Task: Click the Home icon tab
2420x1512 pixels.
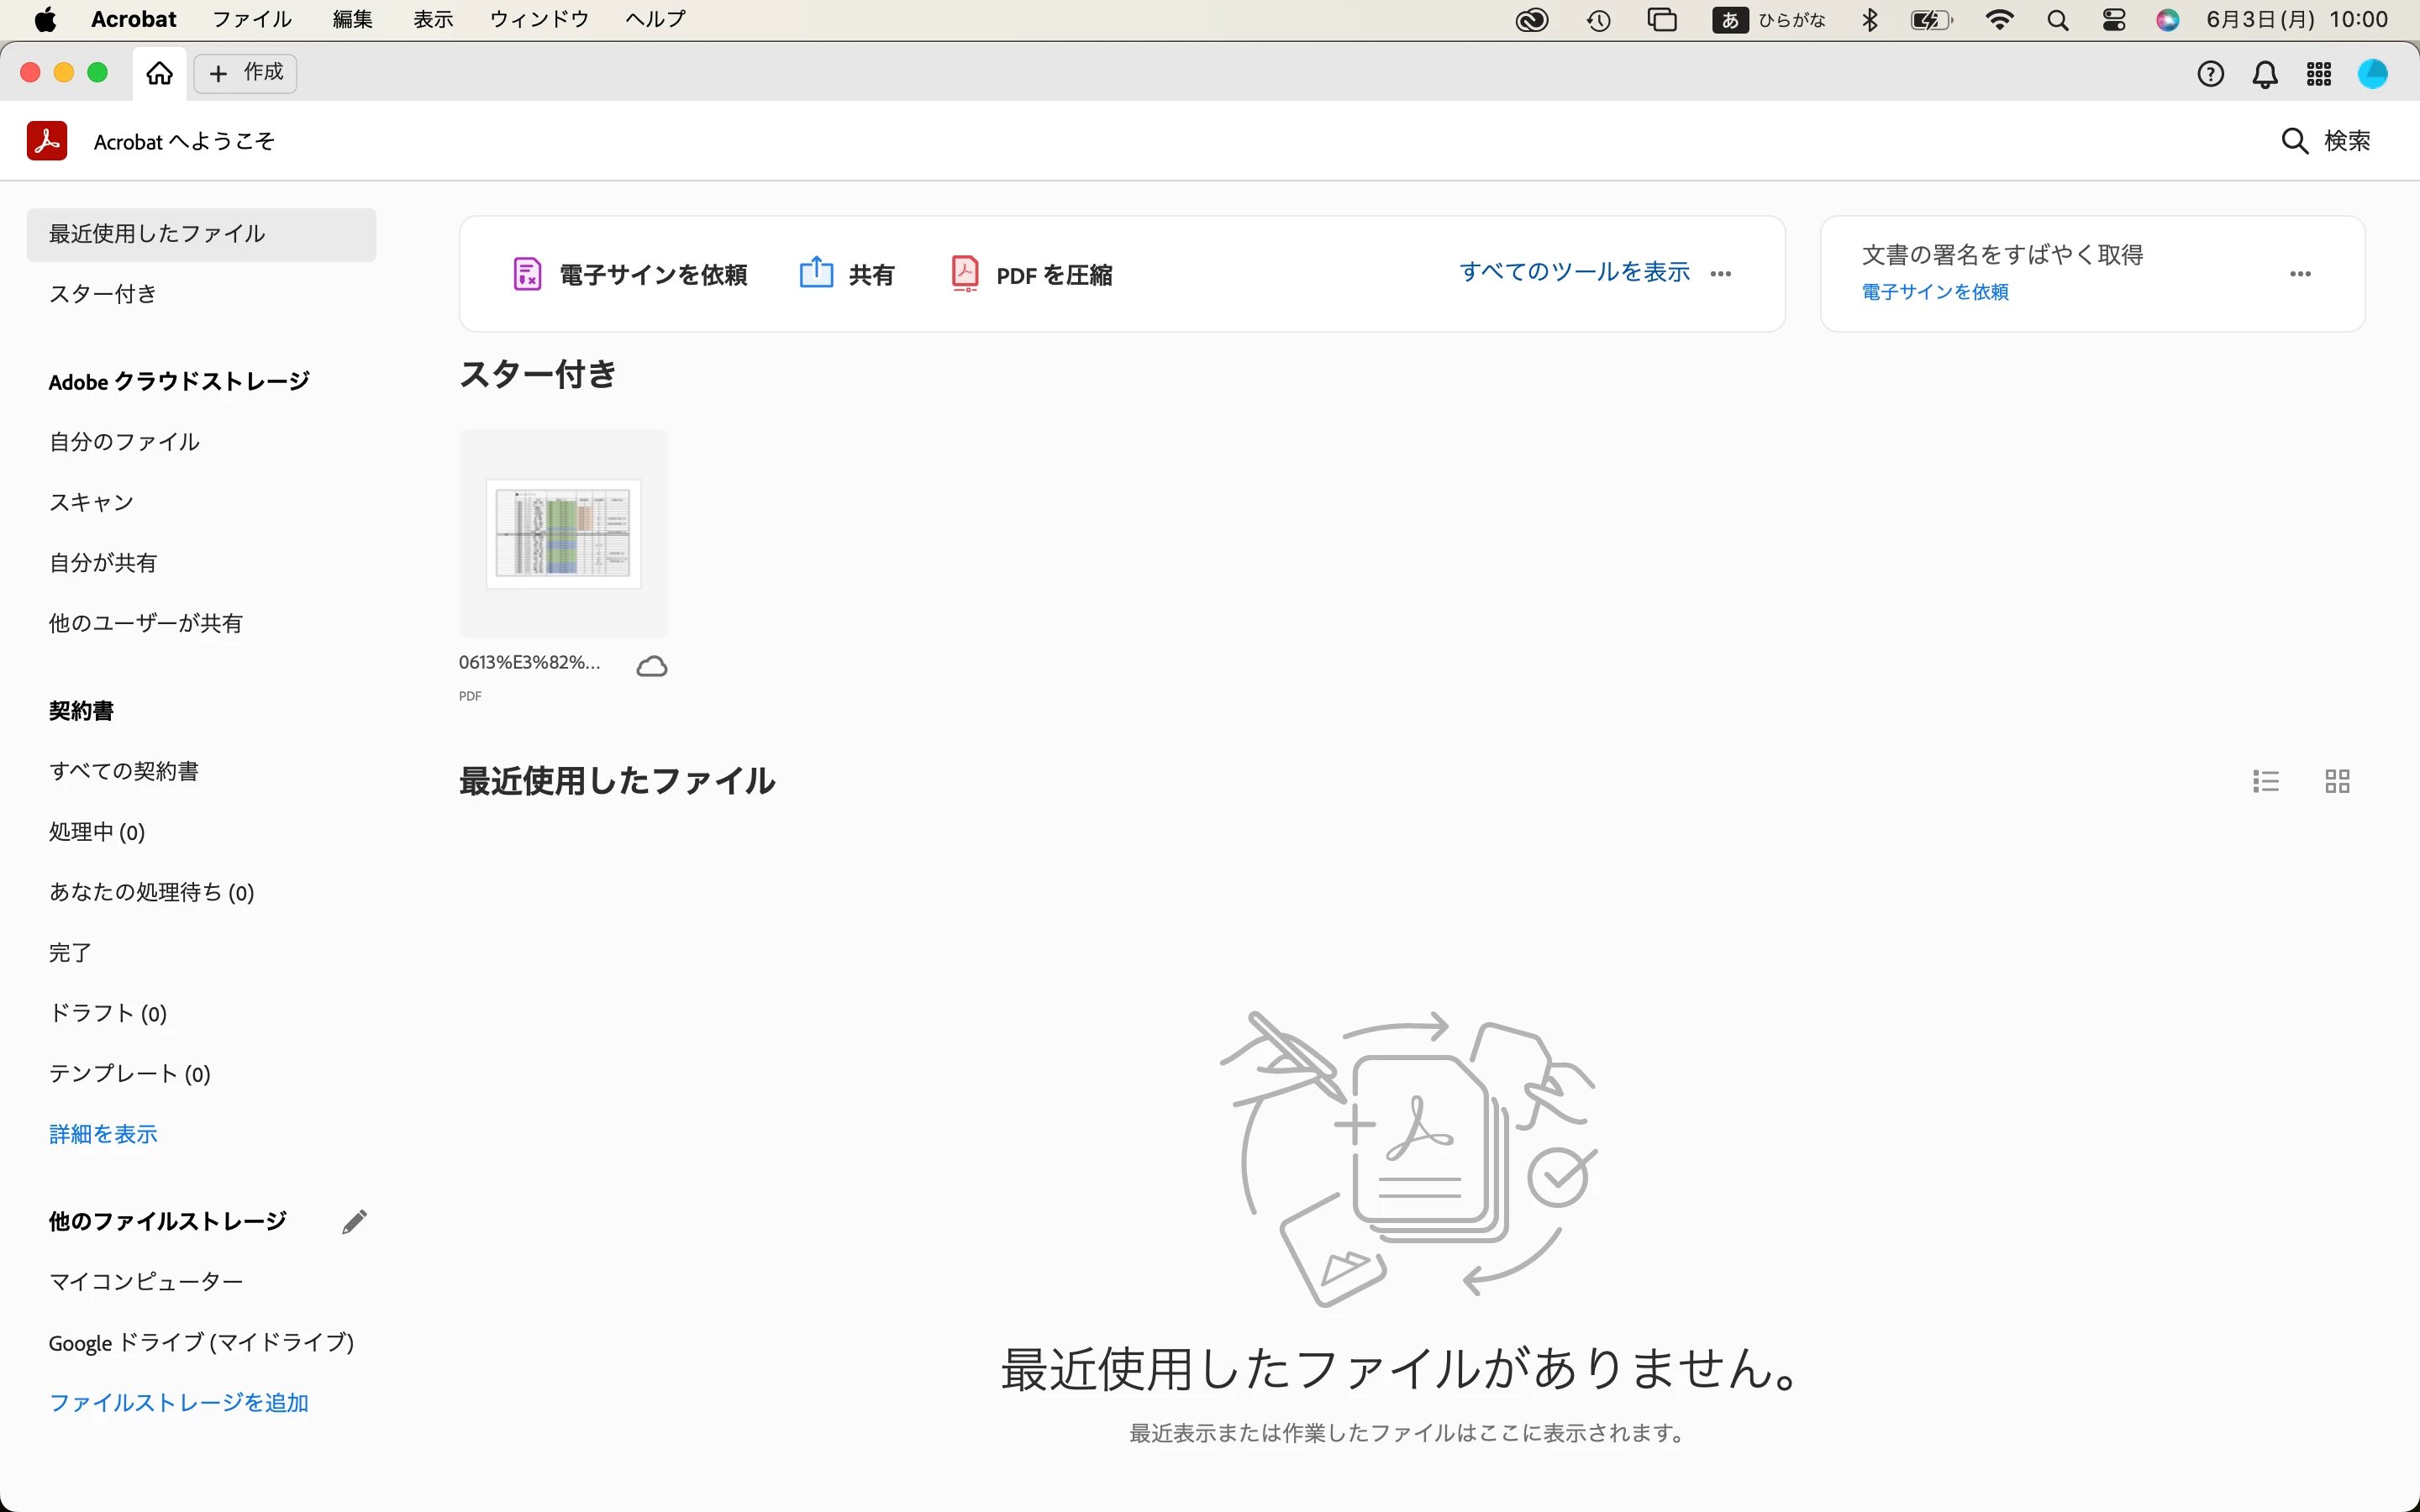Action: pos(160,73)
